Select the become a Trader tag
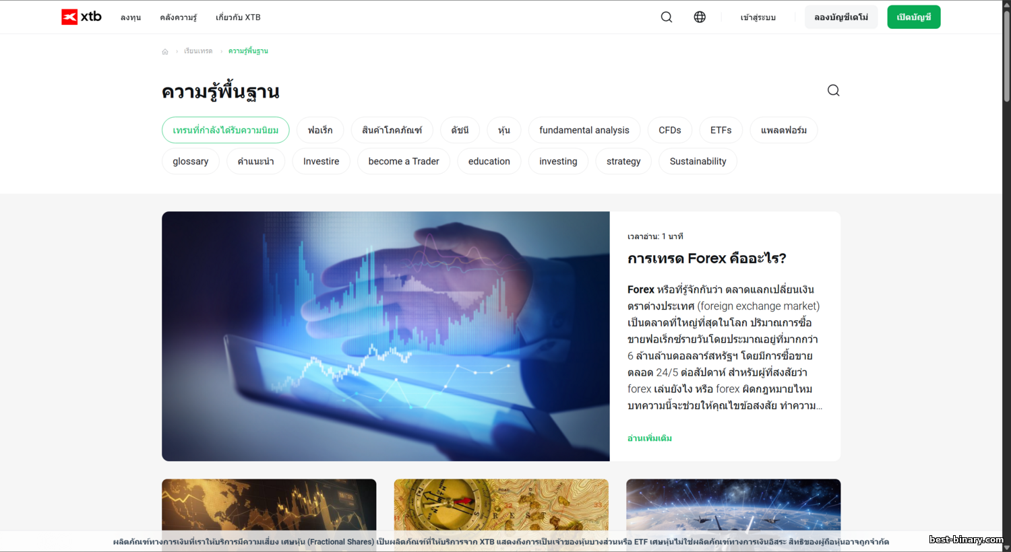 404,162
